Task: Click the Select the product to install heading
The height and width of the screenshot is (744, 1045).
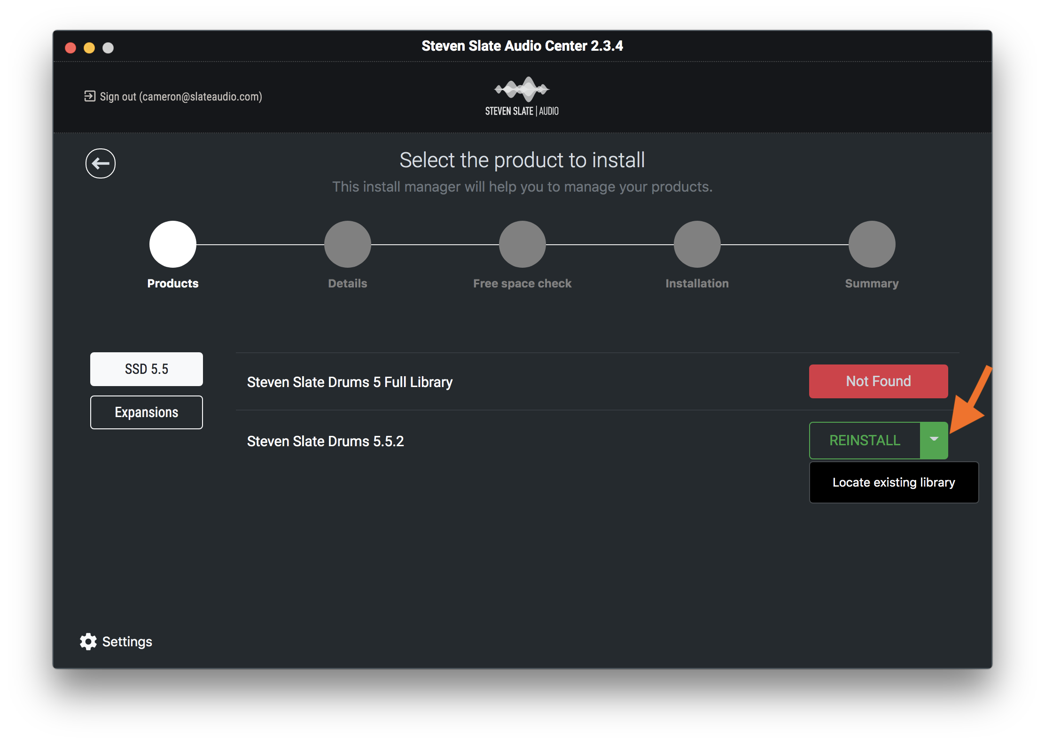Action: tap(522, 160)
